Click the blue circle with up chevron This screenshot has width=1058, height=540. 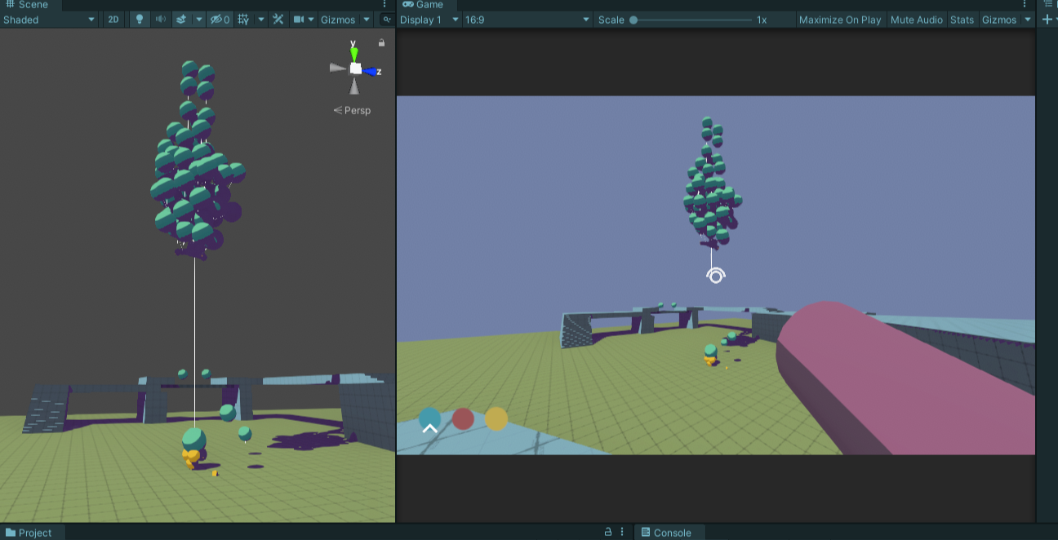[x=429, y=420]
